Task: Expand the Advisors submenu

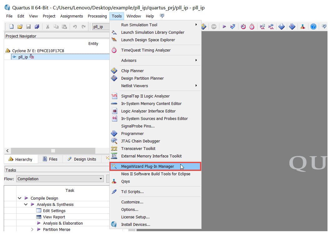Action: click(155, 60)
